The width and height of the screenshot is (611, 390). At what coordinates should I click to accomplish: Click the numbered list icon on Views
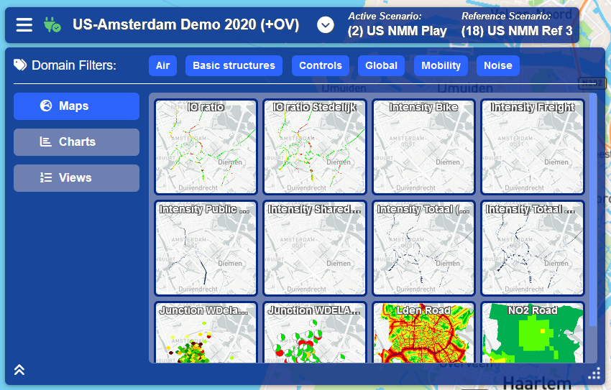[45, 177]
